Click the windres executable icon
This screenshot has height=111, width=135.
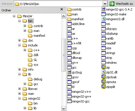tap(103, 63)
